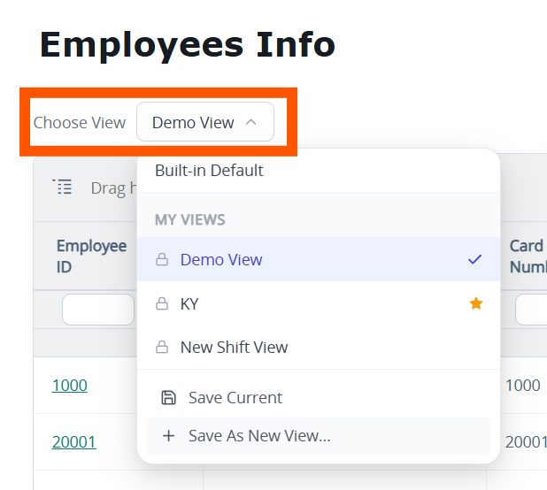
Task: Collapse the Choose View dropdown chevron
Action: coord(251,122)
